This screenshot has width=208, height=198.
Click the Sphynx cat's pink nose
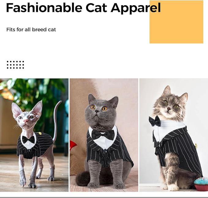coord(26,121)
